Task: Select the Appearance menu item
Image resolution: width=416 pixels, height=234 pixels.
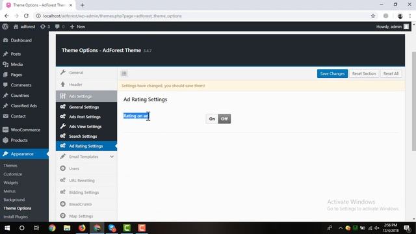Action: point(24,154)
